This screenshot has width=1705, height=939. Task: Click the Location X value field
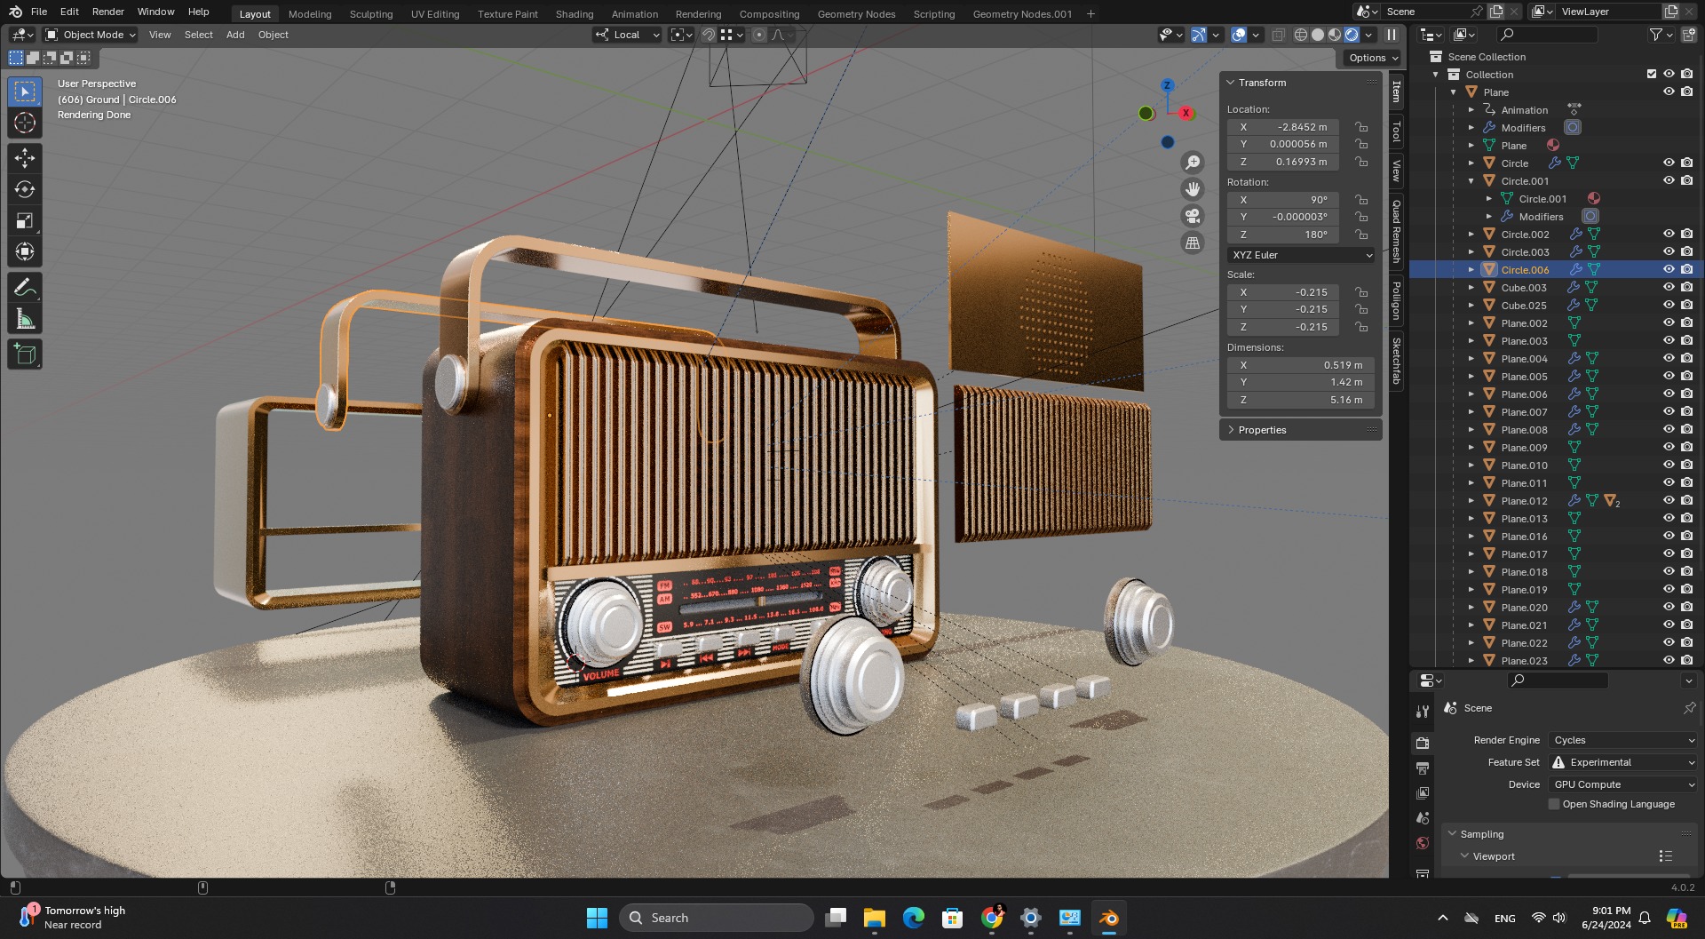tap(1283, 127)
